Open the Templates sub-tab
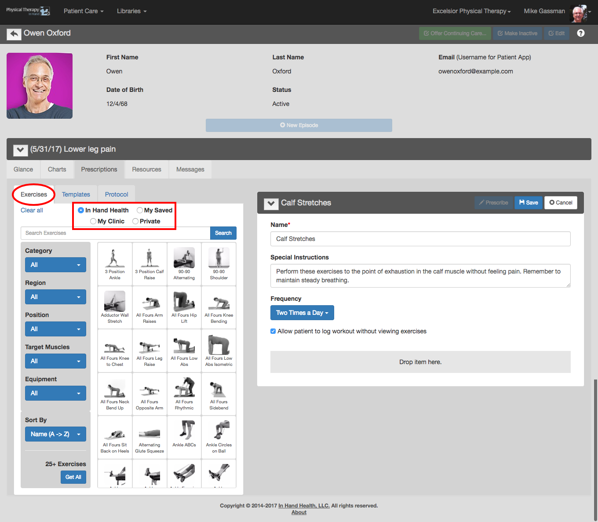The width and height of the screenshot is (598, 522). pos(76,194)
